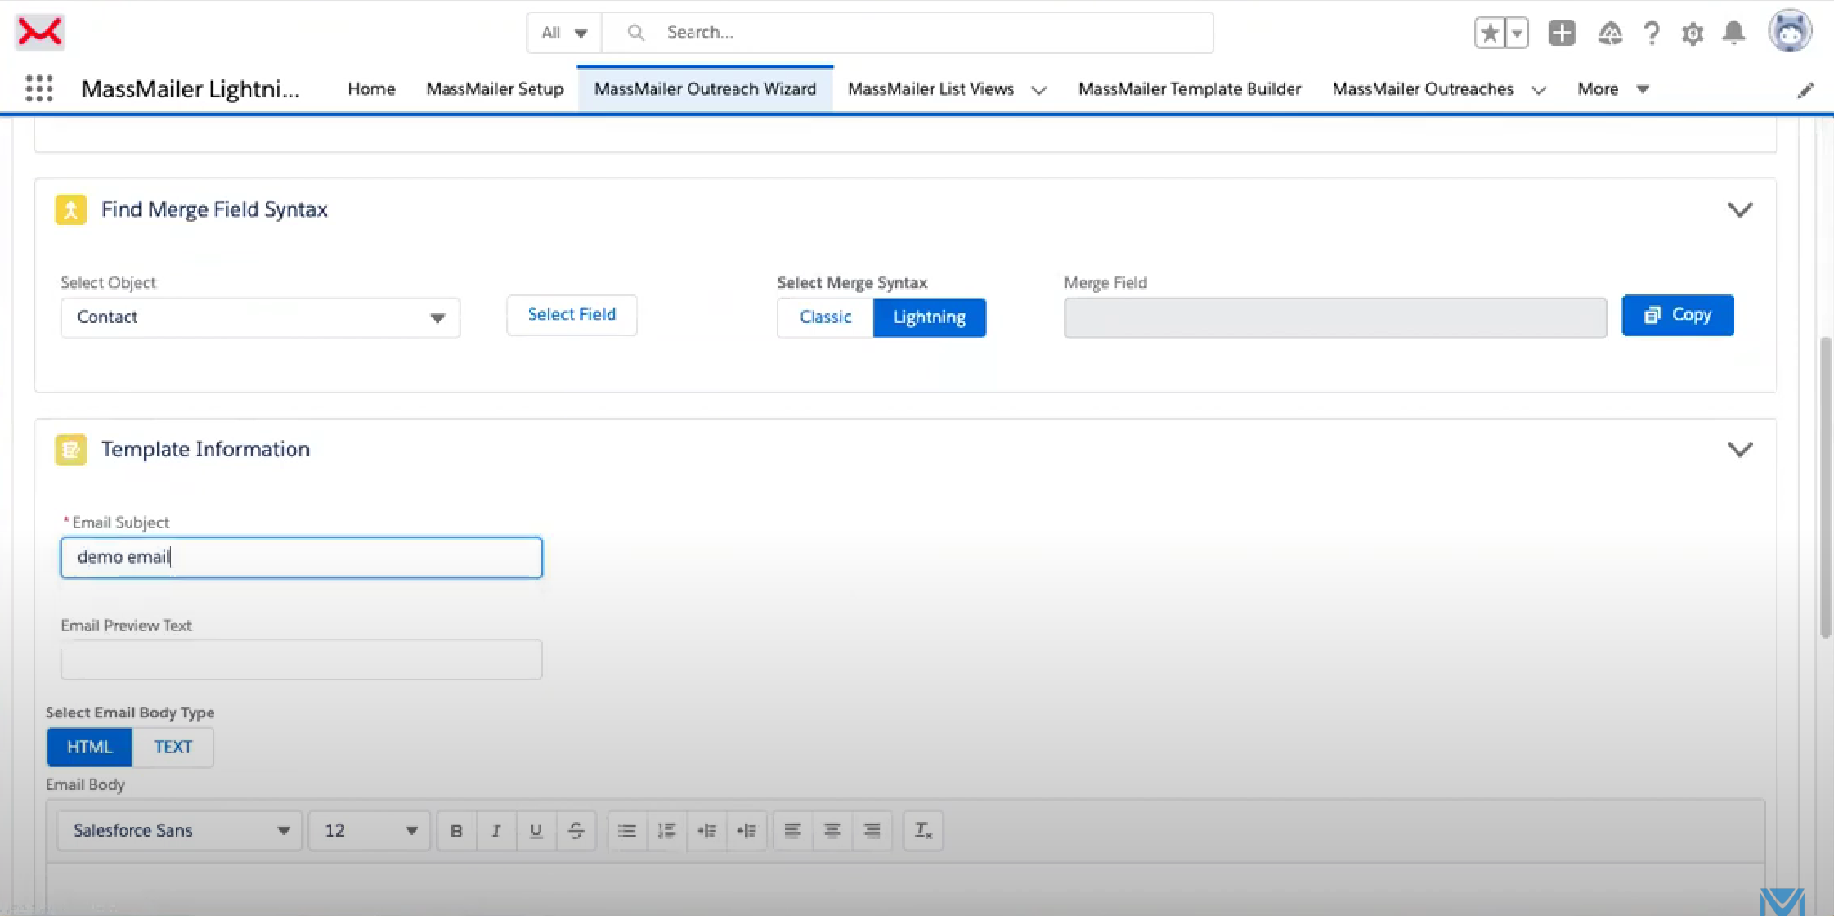This screenshot has width=1834, height=916.
Task: Decrease indent in email body
Action: point(747,831)
